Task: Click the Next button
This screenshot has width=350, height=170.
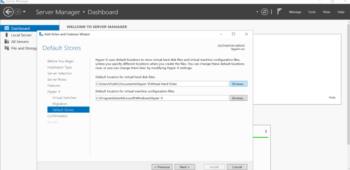Action: 185,167
